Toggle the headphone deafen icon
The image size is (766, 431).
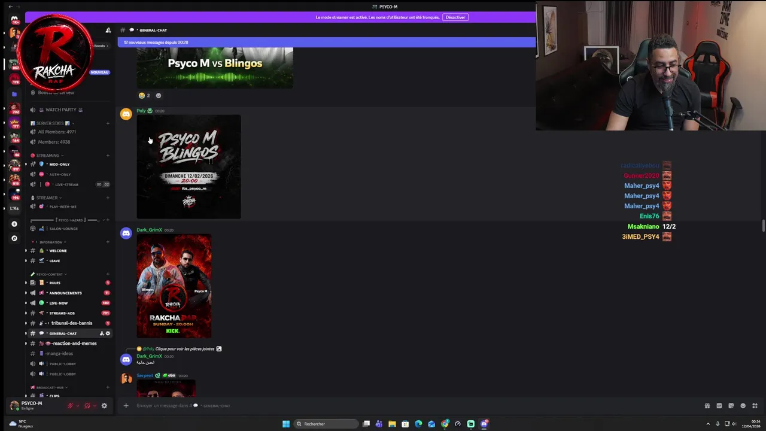(87, 406)
